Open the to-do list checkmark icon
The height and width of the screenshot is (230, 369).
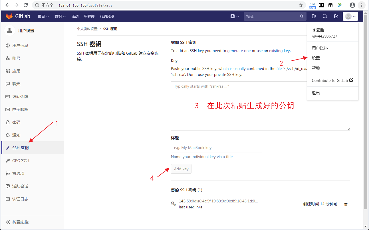(x=336, y=16)
